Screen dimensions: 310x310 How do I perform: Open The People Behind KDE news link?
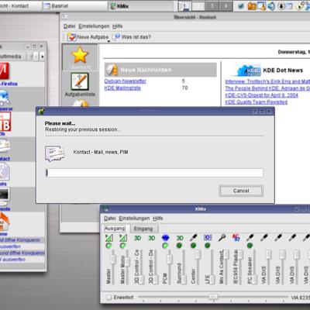[267, 88]
